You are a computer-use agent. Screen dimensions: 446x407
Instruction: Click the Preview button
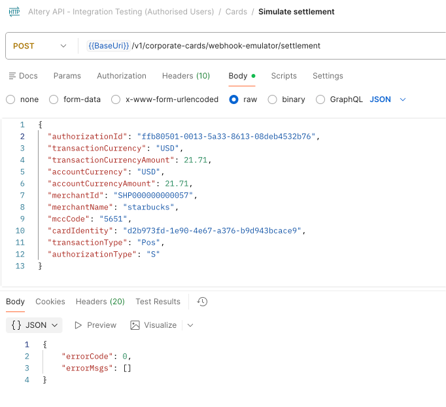click(x=95, y=325)
